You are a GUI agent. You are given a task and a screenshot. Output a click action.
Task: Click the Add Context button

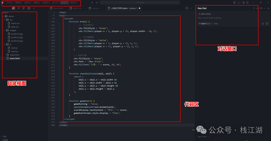point(205,14)
